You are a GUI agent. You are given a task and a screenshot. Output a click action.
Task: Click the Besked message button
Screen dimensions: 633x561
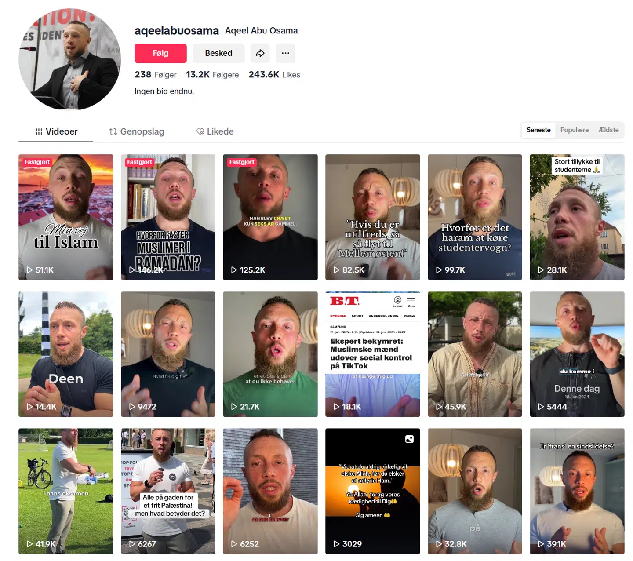[x=218, y=53]
